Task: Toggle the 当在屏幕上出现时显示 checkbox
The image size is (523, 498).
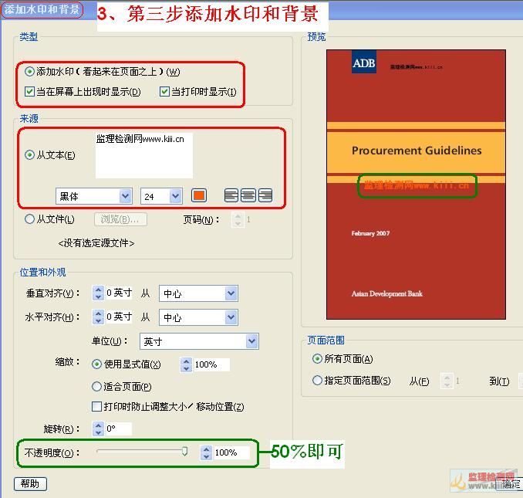Action: click(30, 92)
